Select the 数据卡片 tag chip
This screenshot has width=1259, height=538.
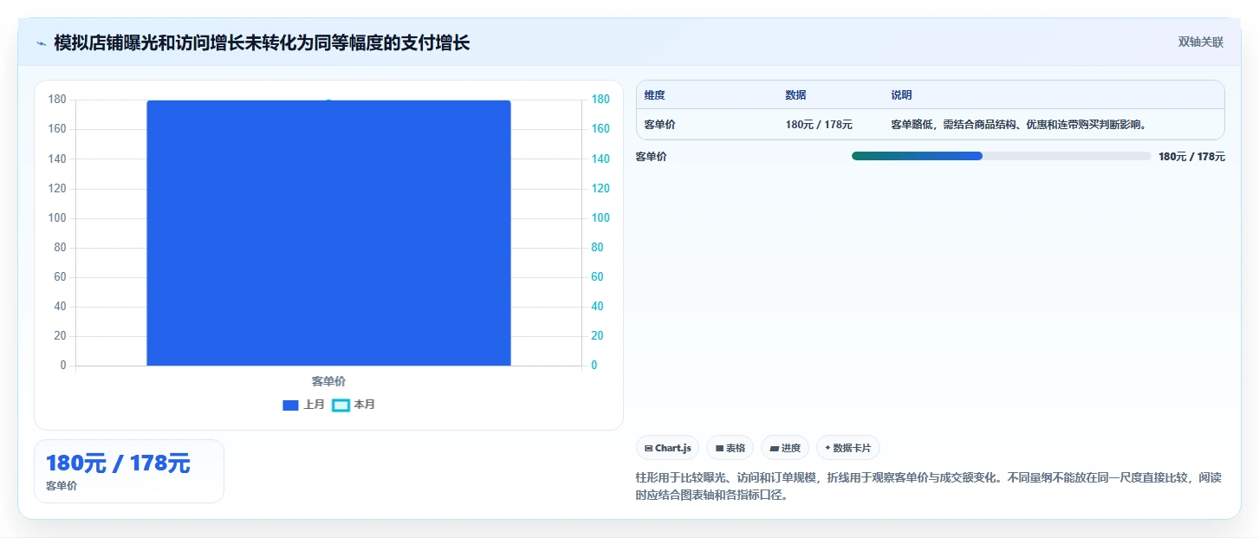coord(848,448)
